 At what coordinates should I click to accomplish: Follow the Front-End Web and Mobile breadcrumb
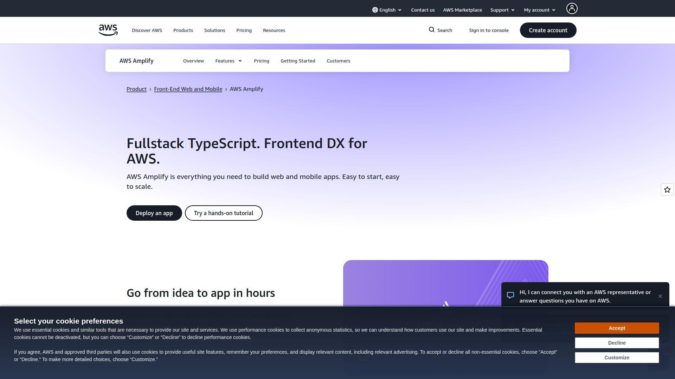tap(188, 89)
